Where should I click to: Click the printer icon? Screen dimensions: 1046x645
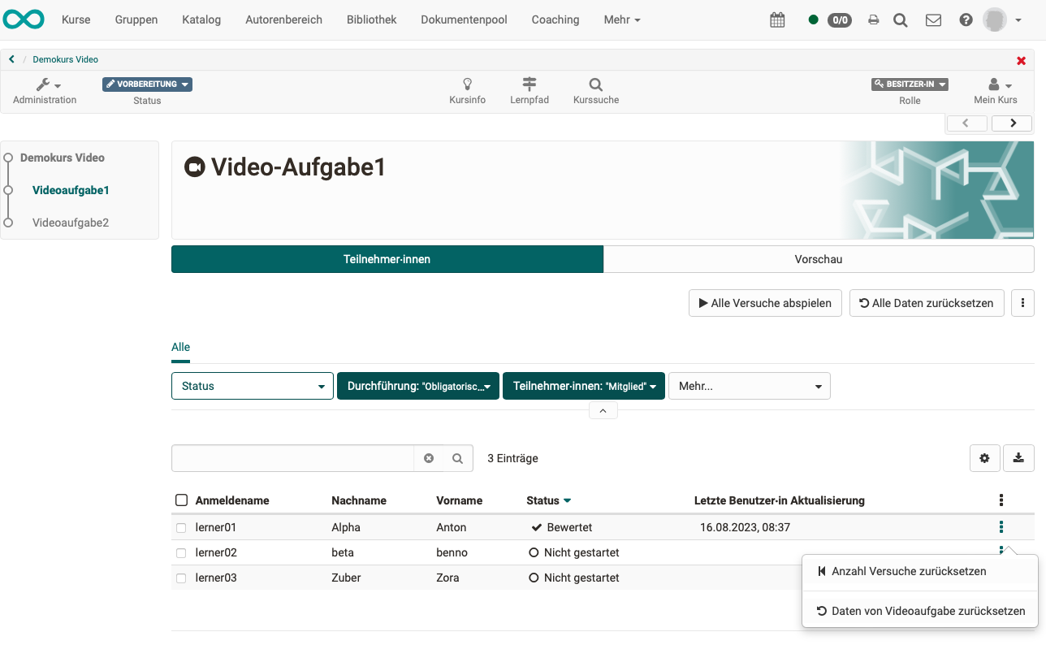(873, 19)
